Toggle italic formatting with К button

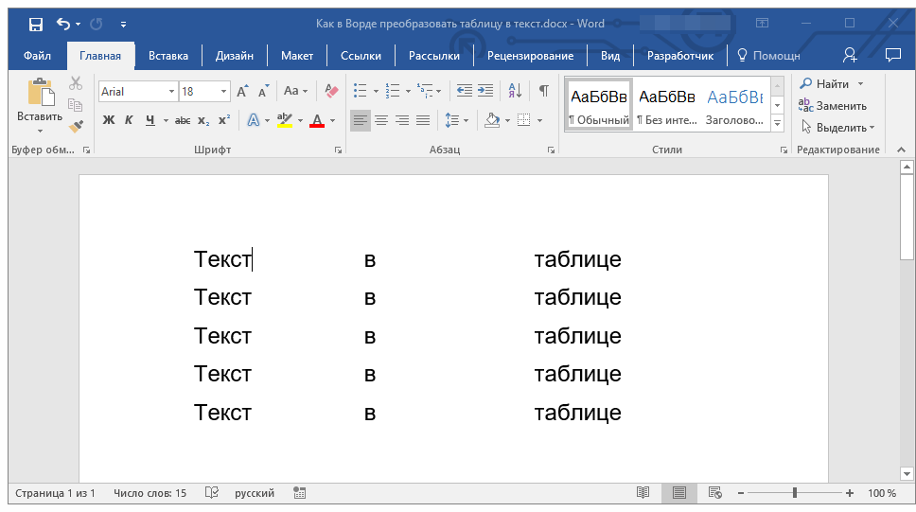(x=130, y=120)
